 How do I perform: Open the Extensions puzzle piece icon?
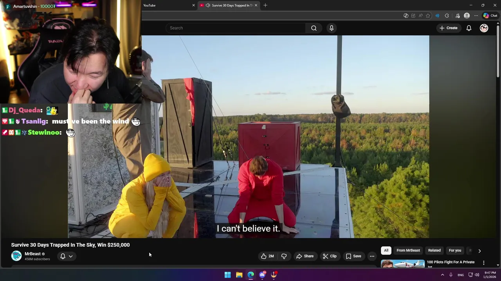coord(447,16)
